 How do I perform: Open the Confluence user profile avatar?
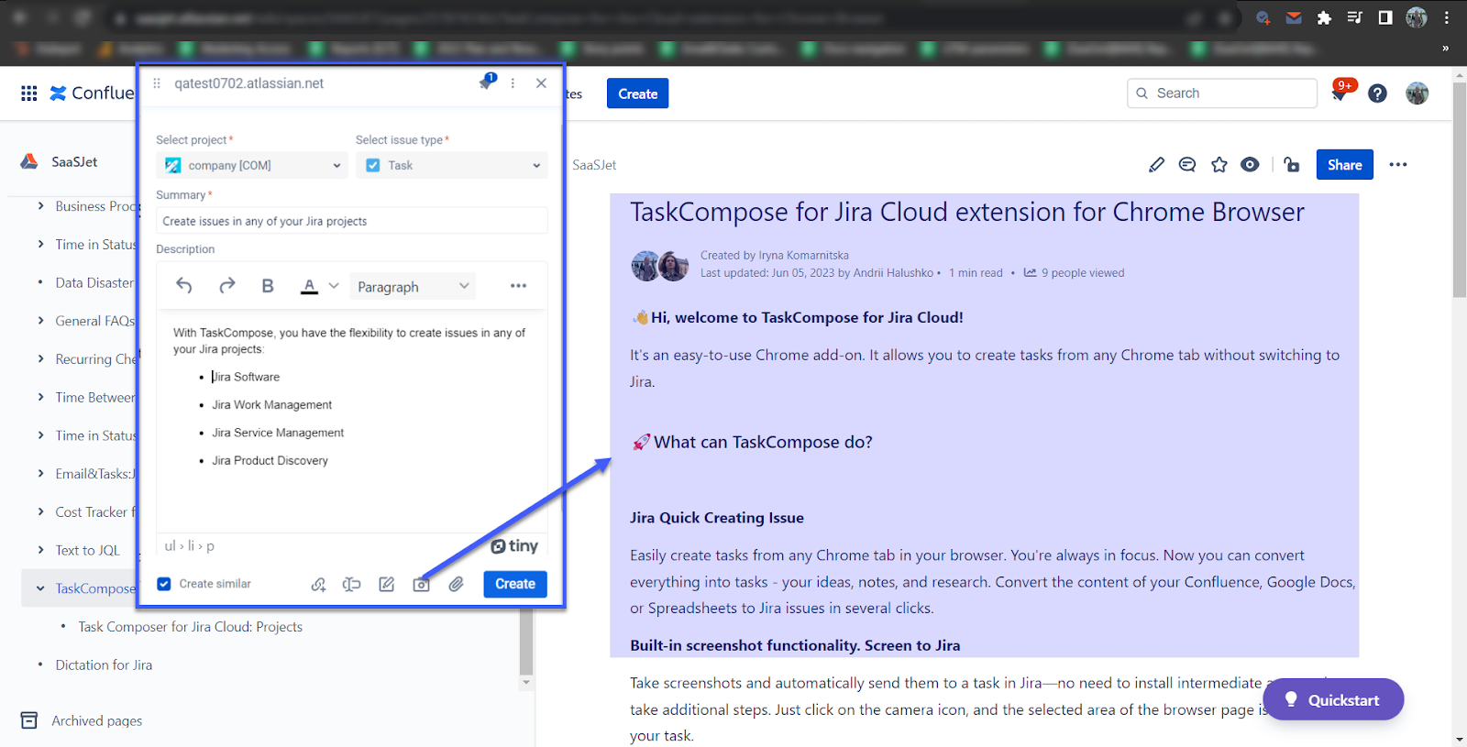pos(1417,93)
